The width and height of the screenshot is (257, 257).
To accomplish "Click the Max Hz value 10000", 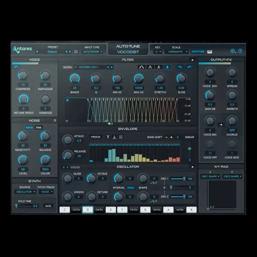I will (139, 88).
